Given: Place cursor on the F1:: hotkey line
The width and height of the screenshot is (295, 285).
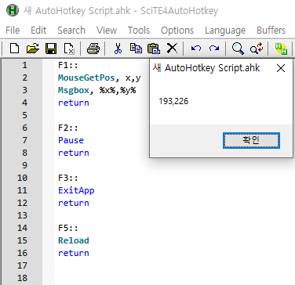Looking at the screenshot, I should [68, 65].
